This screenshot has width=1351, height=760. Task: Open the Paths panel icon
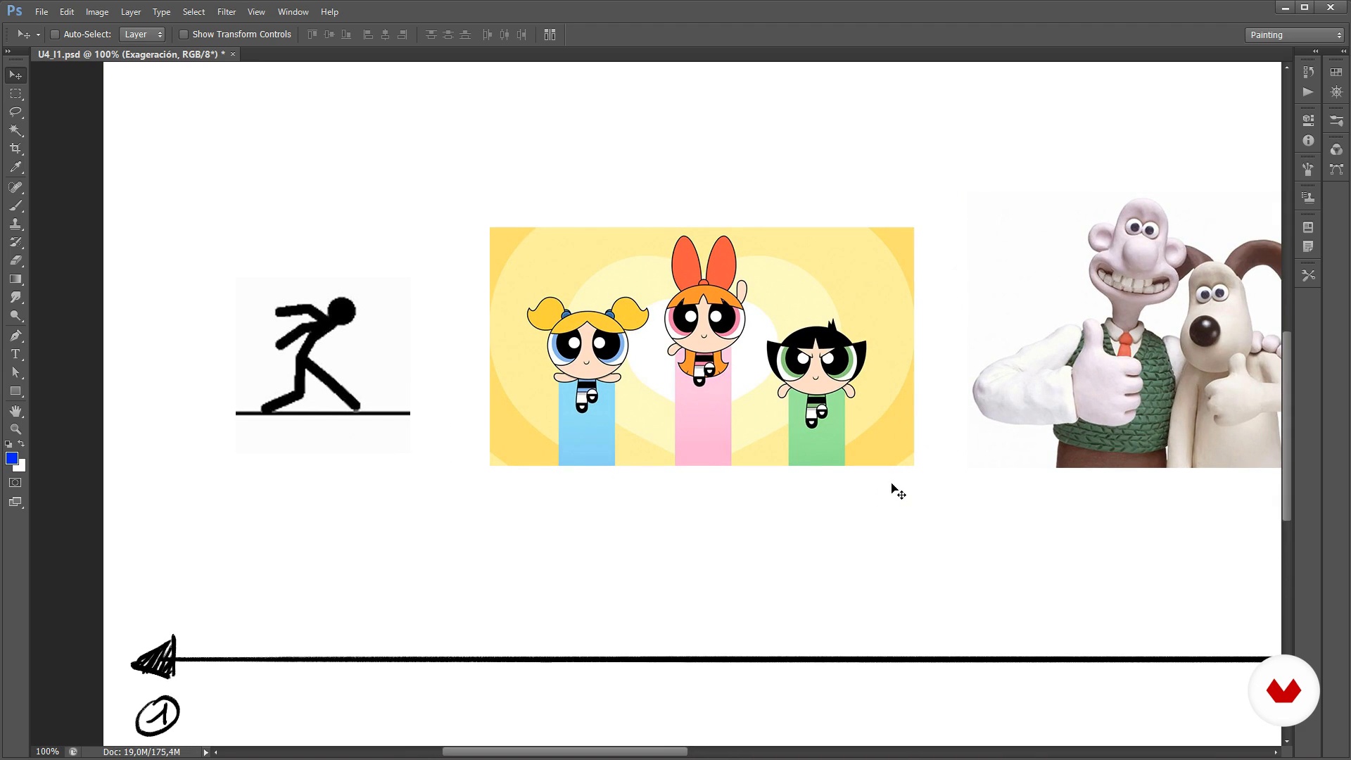pyautogui.click(x=1336, y=170)
